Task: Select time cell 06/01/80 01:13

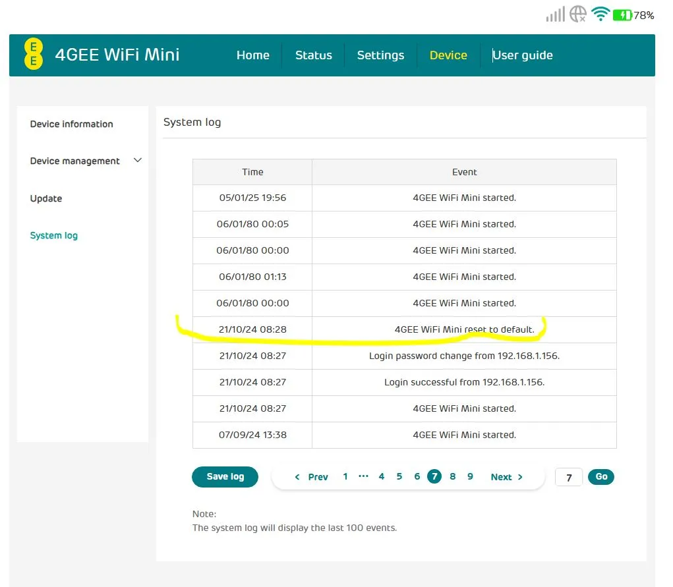Action: click(252, 277)
